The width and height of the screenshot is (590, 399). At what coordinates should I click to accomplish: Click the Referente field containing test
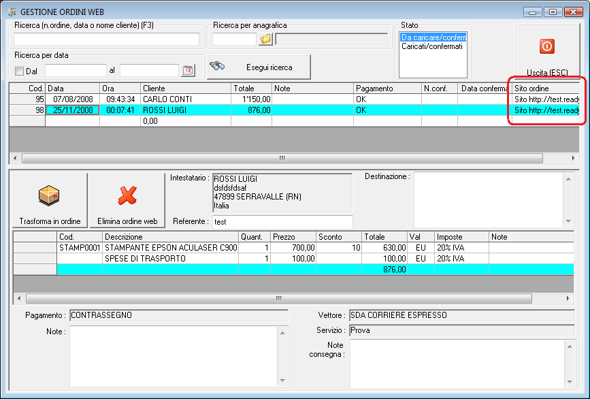point(282,222)
